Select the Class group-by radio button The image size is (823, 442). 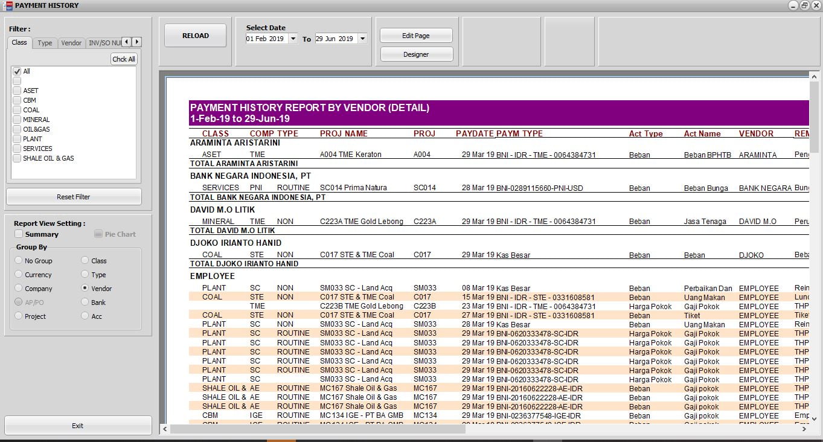pos(85,261)
